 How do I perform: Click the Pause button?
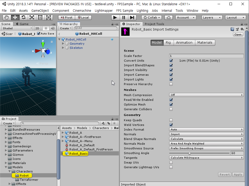[124, 18]
